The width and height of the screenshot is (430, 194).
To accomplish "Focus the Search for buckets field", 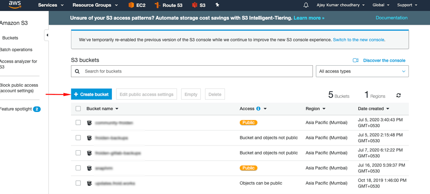I will point(192,71).
